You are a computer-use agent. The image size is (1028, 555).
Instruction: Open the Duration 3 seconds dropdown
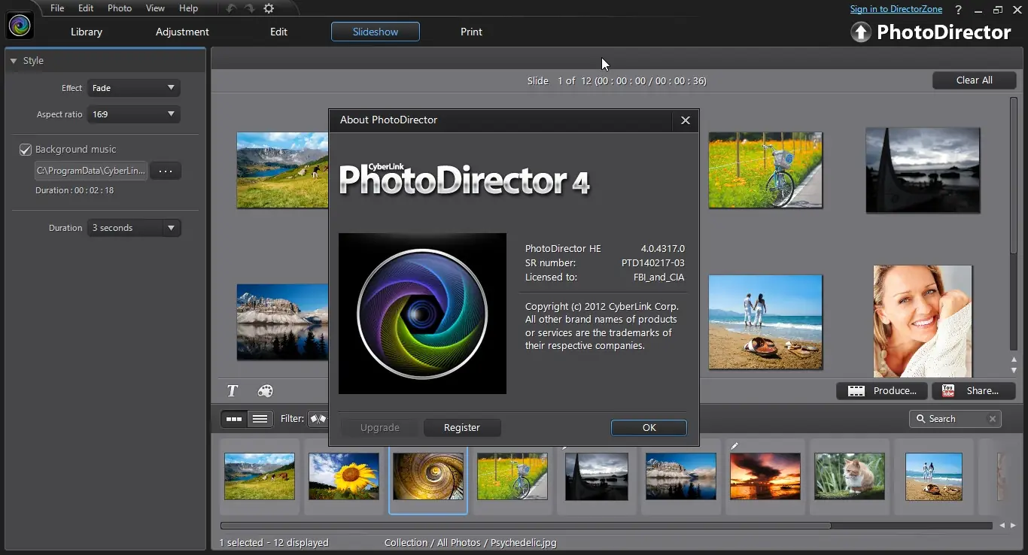[x=133, y=228]
